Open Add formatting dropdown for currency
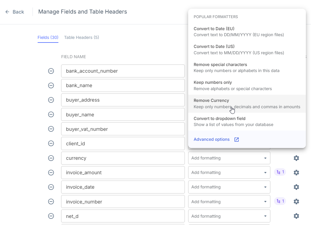Viewport: 311px width, 230px height. click(x=229, y=158)
